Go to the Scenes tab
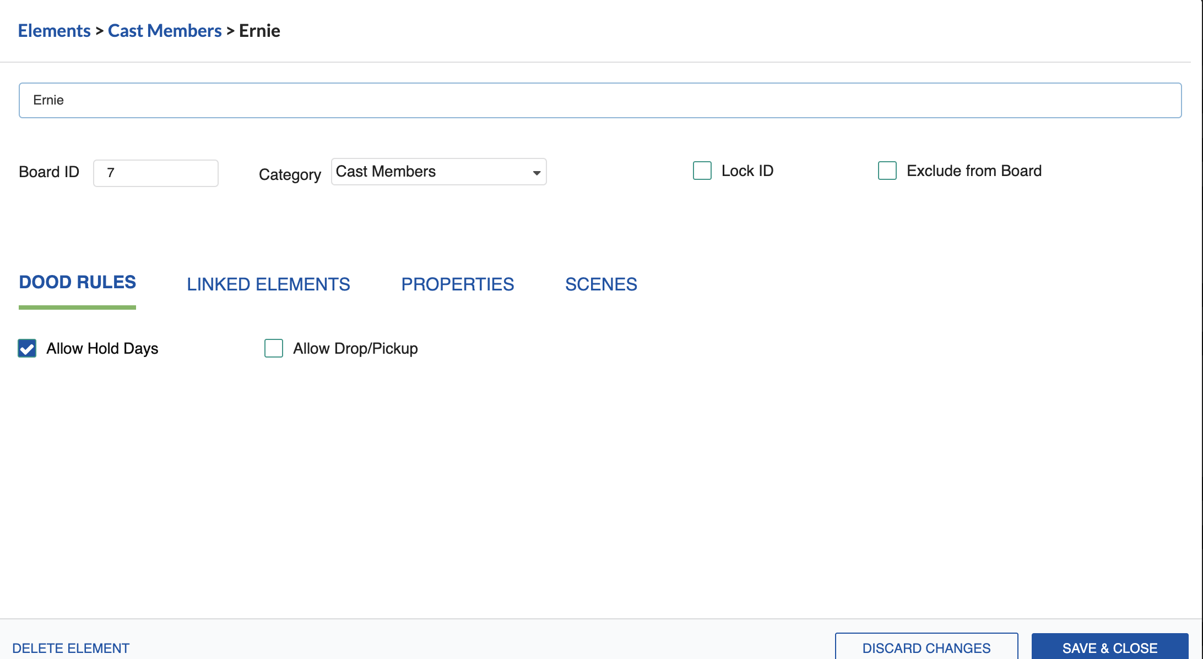Screen dimensions: 1203x659 (601, 284)
